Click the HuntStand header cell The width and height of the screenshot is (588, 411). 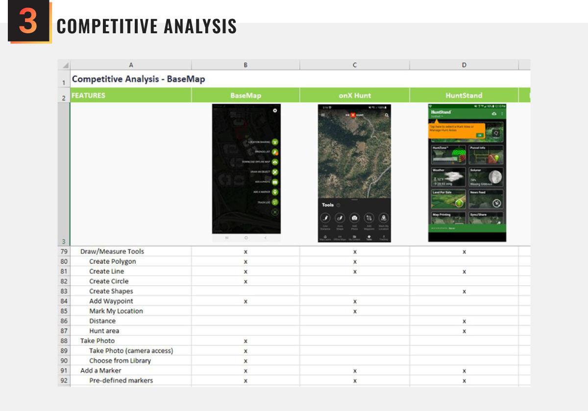coord(464,95)
